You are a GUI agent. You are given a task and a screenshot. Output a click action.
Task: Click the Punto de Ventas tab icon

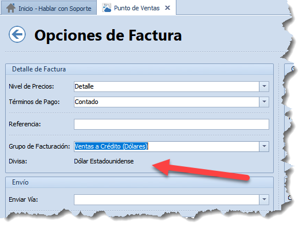[107, 8]
